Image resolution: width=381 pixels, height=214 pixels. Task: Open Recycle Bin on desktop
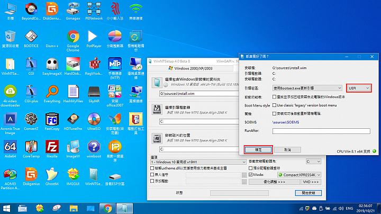(x=10, y=39)
